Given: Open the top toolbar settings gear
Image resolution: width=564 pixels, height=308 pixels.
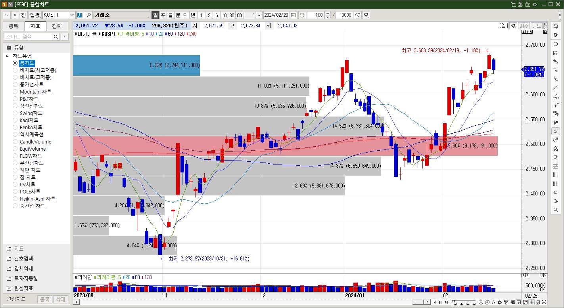Looking at the screenshot, I should point(366,15).
